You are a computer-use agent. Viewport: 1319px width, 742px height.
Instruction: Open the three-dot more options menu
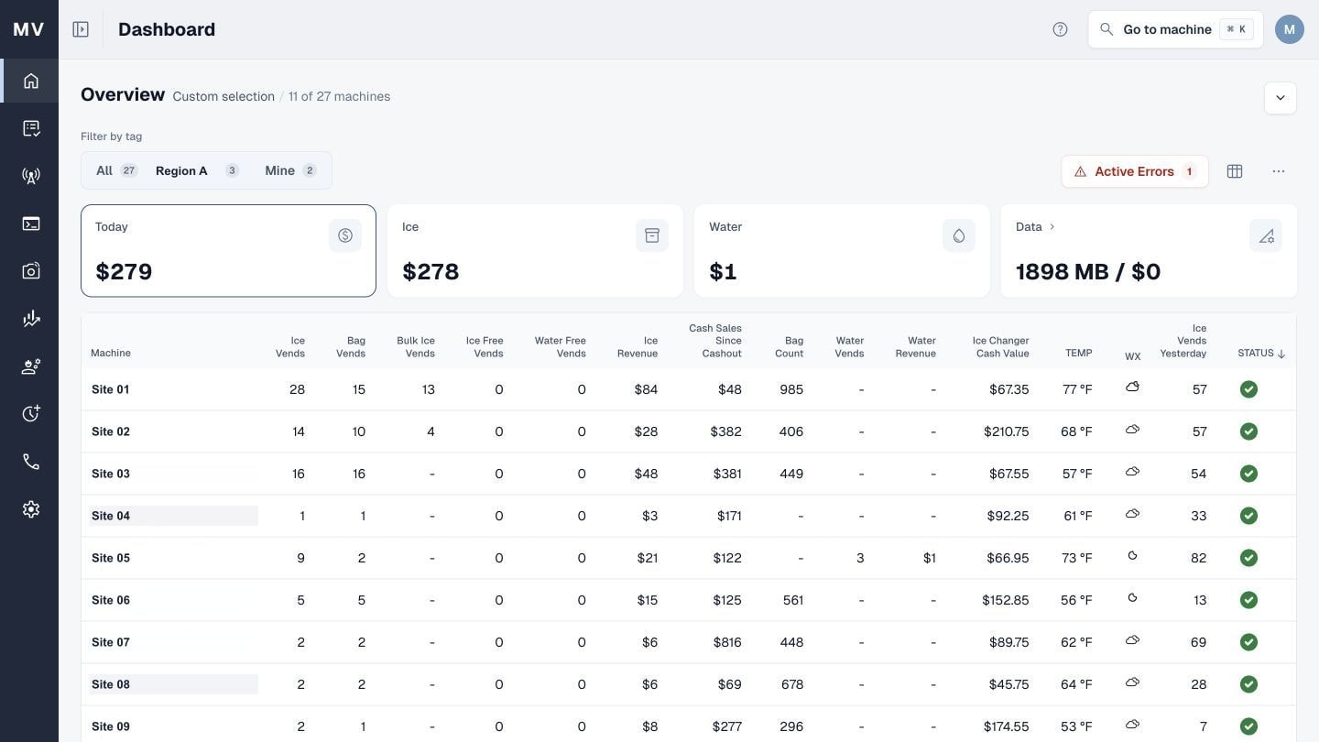(x=1279, y=171)
